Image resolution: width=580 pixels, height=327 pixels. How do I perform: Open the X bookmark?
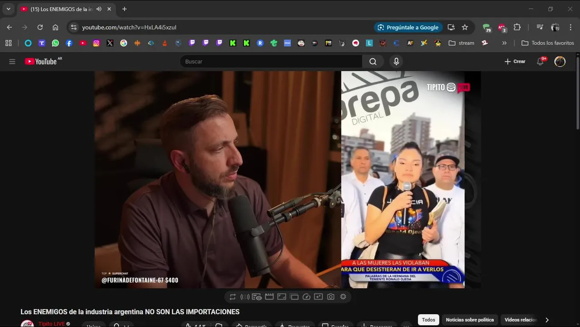click(110, 43)
